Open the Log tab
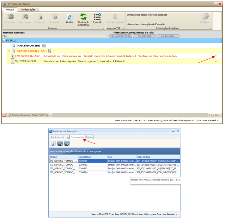 coord(67,137)
